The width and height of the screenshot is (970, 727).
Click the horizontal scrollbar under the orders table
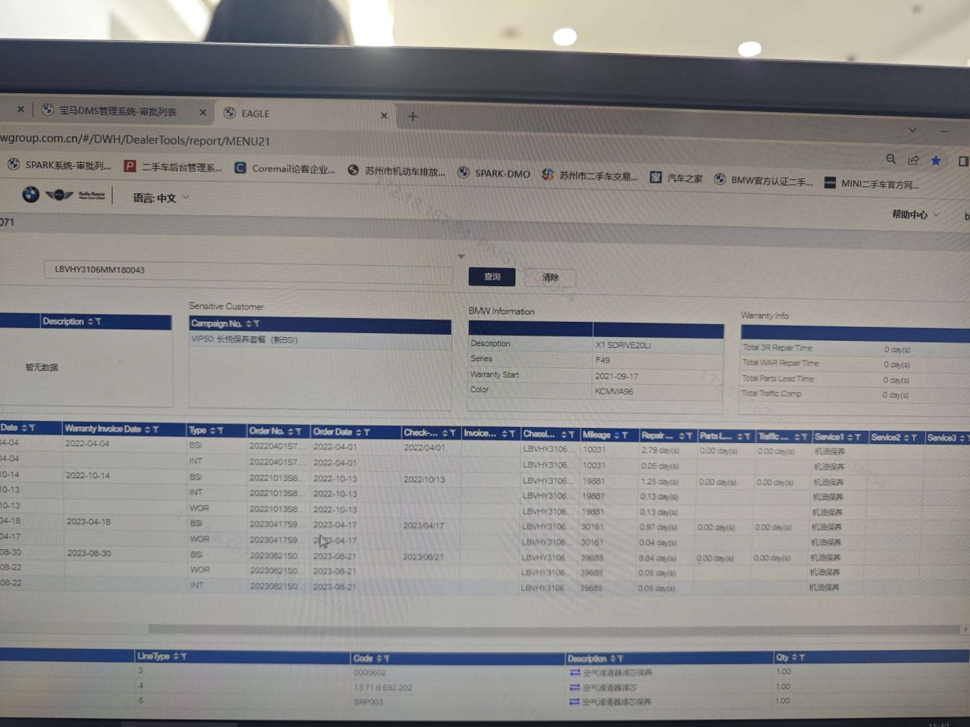tap(553, 629)
